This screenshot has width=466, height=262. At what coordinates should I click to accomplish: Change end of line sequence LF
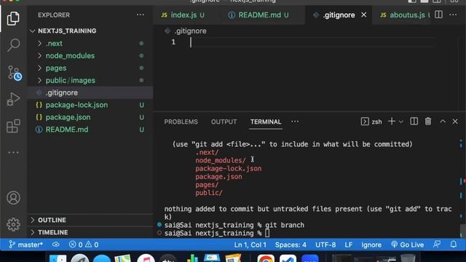pyautogui.click(x=349, y=245)
